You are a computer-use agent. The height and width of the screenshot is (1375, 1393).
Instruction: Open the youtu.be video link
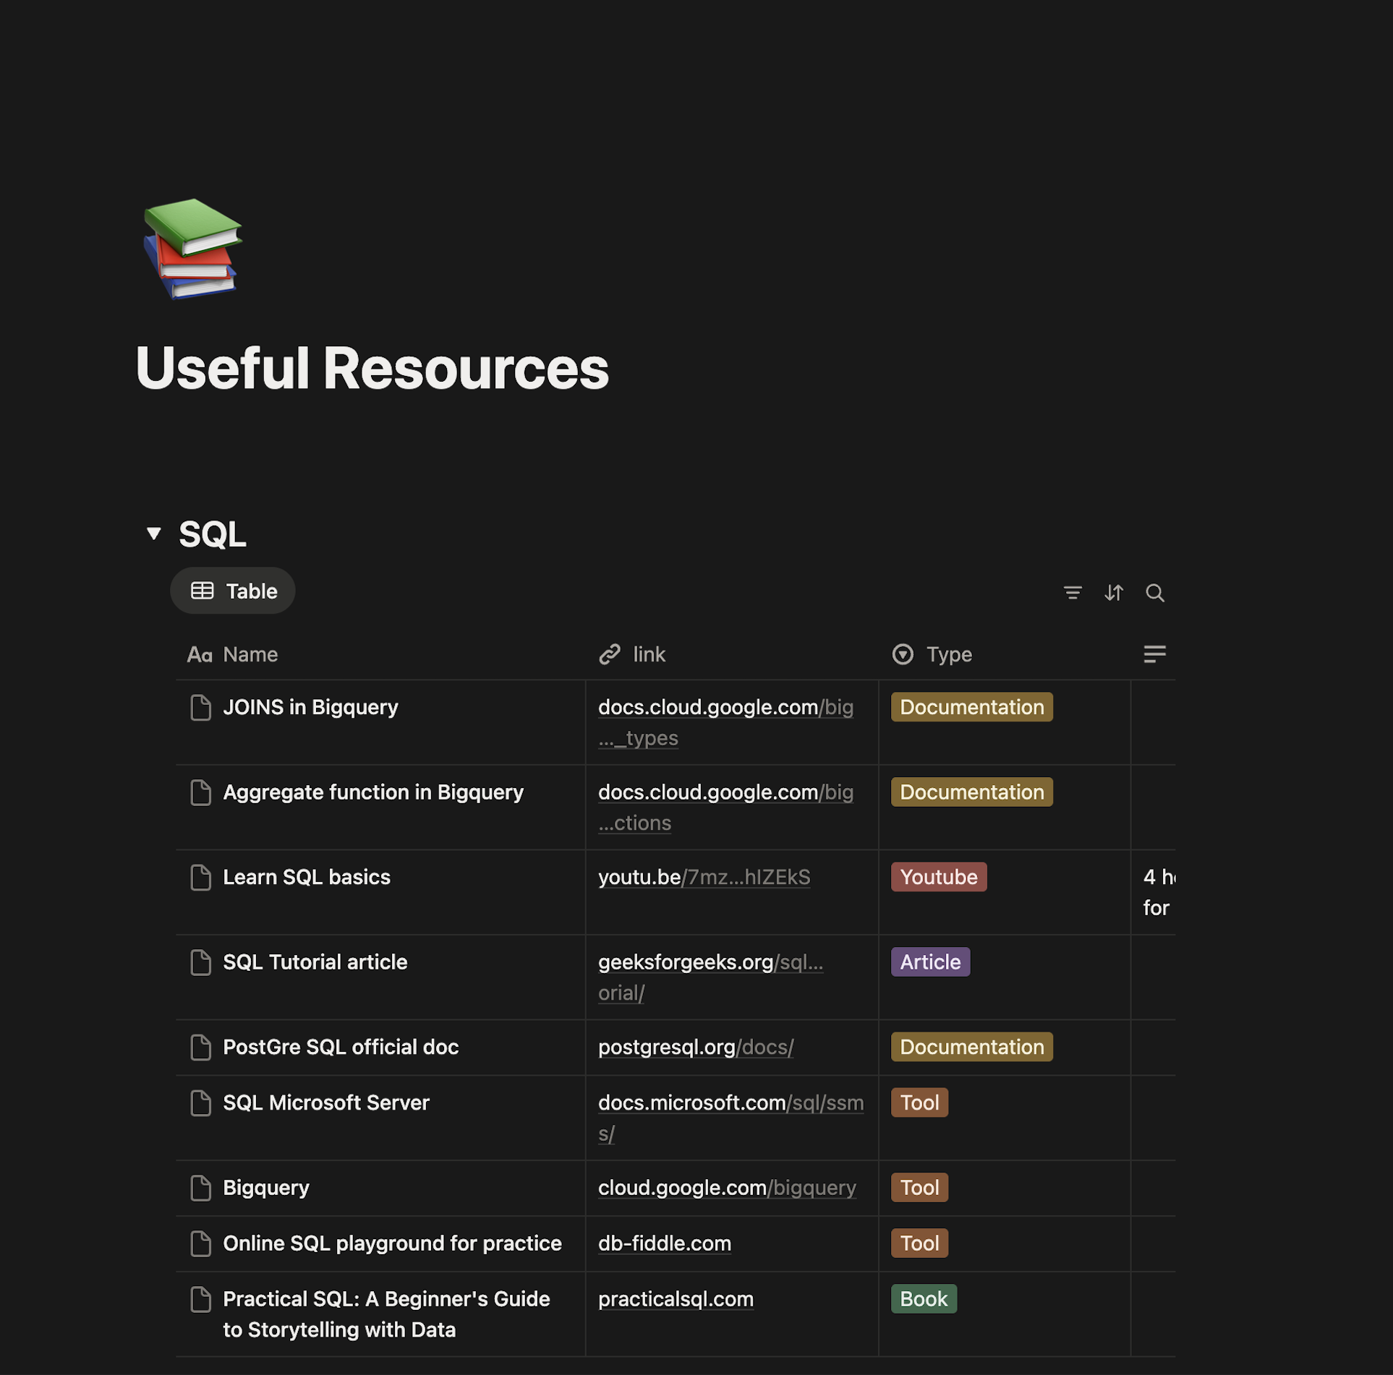coord(703,877)
